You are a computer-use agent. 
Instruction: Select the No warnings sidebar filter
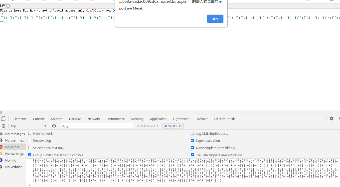tap(14, 153)
